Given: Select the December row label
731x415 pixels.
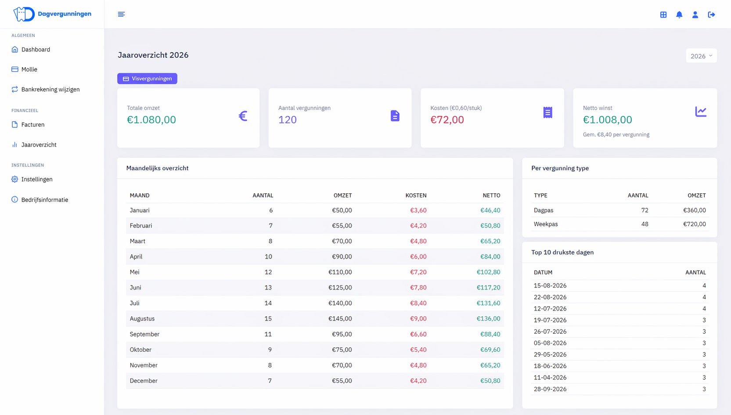Looking at the screenshot, I should (x=144, y=381).
